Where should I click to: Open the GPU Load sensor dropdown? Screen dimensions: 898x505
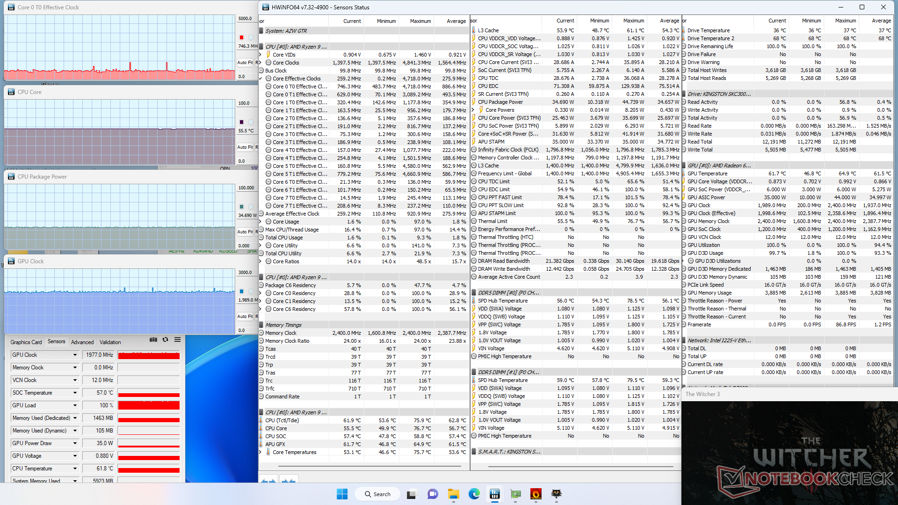[x=75, y=405]
